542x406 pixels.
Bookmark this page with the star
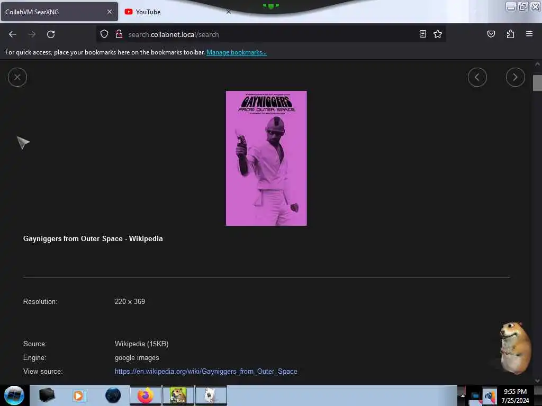click(x=438, y=34)
